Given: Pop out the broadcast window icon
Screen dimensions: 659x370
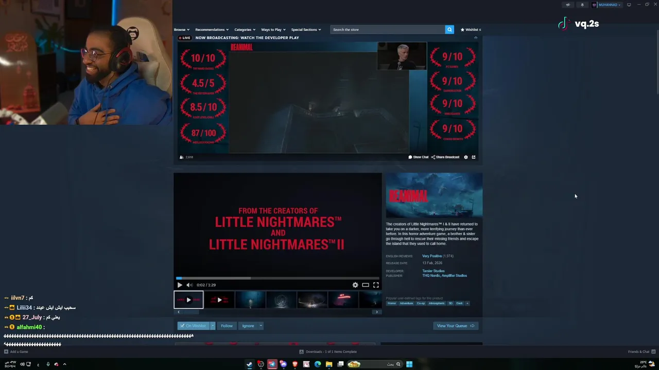Looking at the screenshot, I should [474, 157].
